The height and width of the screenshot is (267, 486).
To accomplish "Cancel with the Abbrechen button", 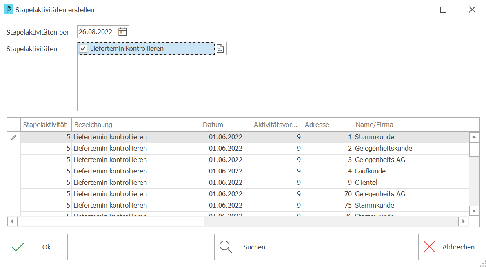I will [449, 247].
